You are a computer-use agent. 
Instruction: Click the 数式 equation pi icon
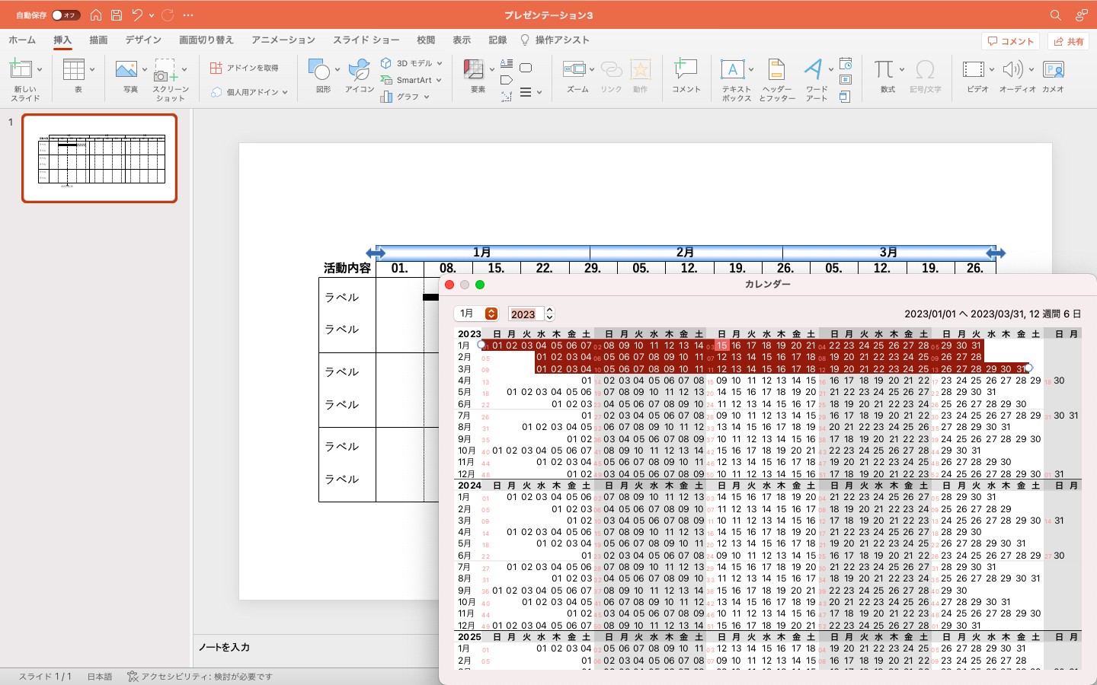884,69
